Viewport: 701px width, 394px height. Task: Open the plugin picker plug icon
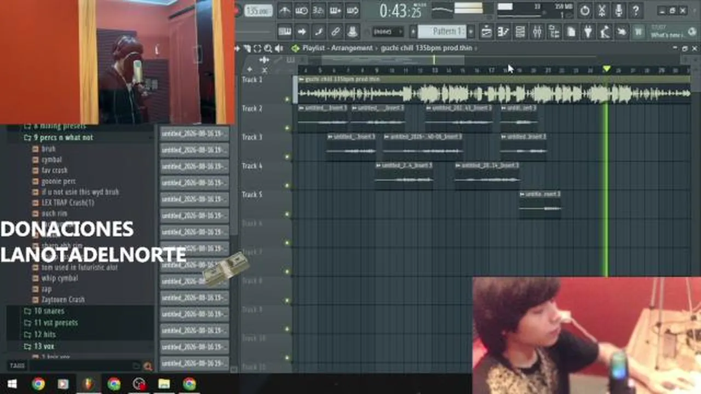tap(588, 32)
